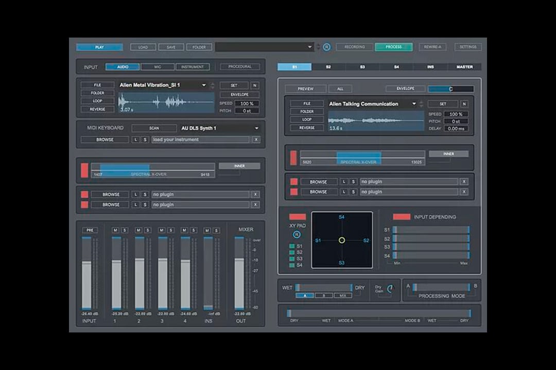Switch to the S2 tab
Viewport: 556px width, 370px height.
[328, 67]
